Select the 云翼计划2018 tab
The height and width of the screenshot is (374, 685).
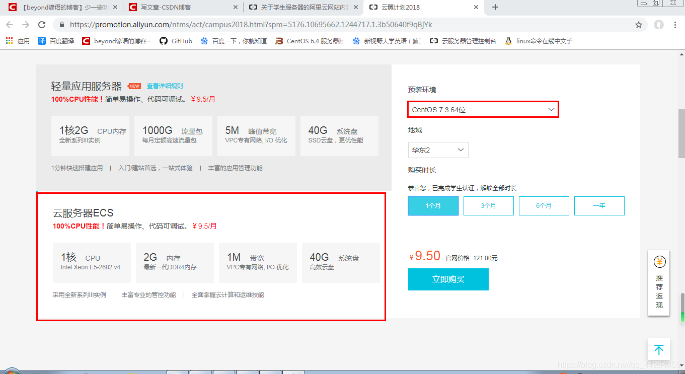tap(423, 7)
